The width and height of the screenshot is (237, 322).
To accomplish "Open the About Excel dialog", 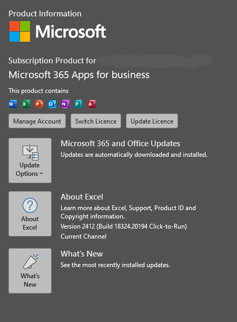I will click(x=30, y=214).
